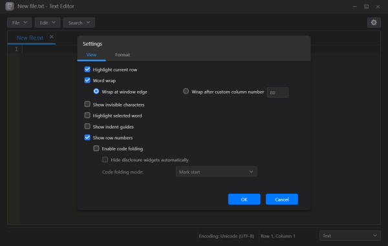Click the Text Editor app icon

(x=10, y=6)
